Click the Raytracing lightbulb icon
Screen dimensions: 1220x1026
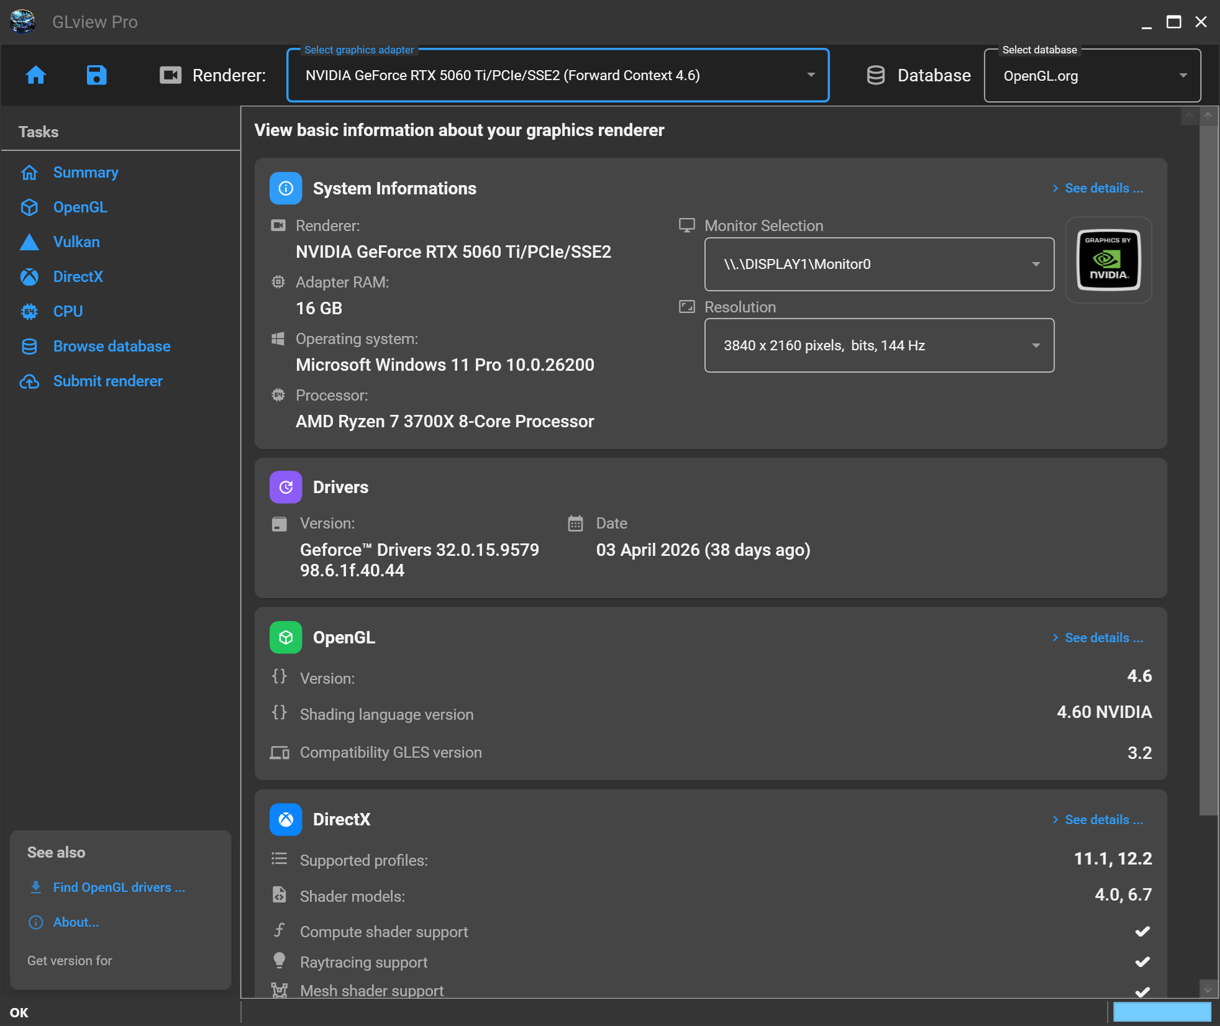click(280, 961)
